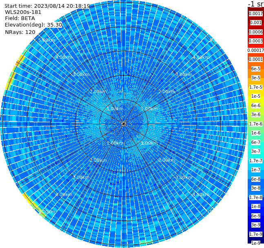Select the '3e-6' colorbar label
The image size is (264, 248).
256,114
